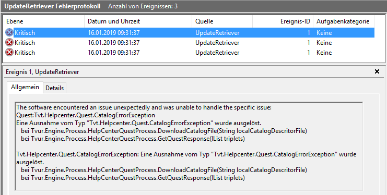
Task: Sort by Datum und Uhrzeit column
Action: [x=138, y=21]
